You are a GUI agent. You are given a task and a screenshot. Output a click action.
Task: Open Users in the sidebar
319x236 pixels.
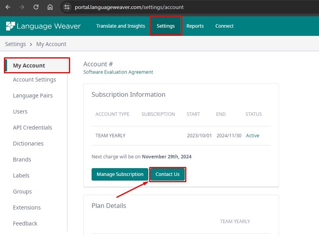(x=20, y=112)
